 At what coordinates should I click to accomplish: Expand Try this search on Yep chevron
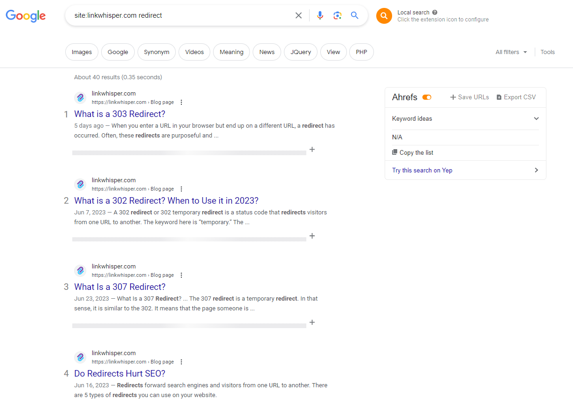point(536,170)
